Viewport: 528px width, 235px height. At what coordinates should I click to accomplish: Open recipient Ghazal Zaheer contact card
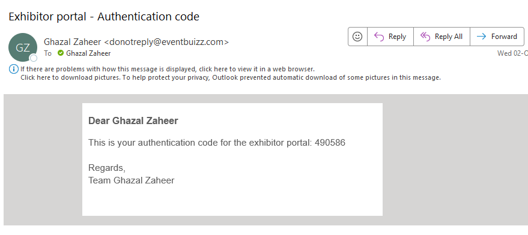[88, 53]
